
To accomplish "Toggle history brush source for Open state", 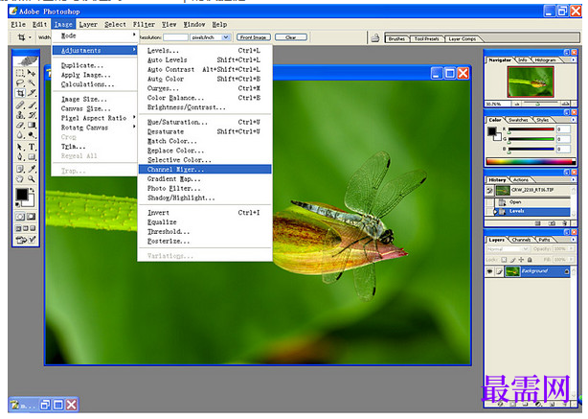I will pyautogui.click(x=489, y=202).
